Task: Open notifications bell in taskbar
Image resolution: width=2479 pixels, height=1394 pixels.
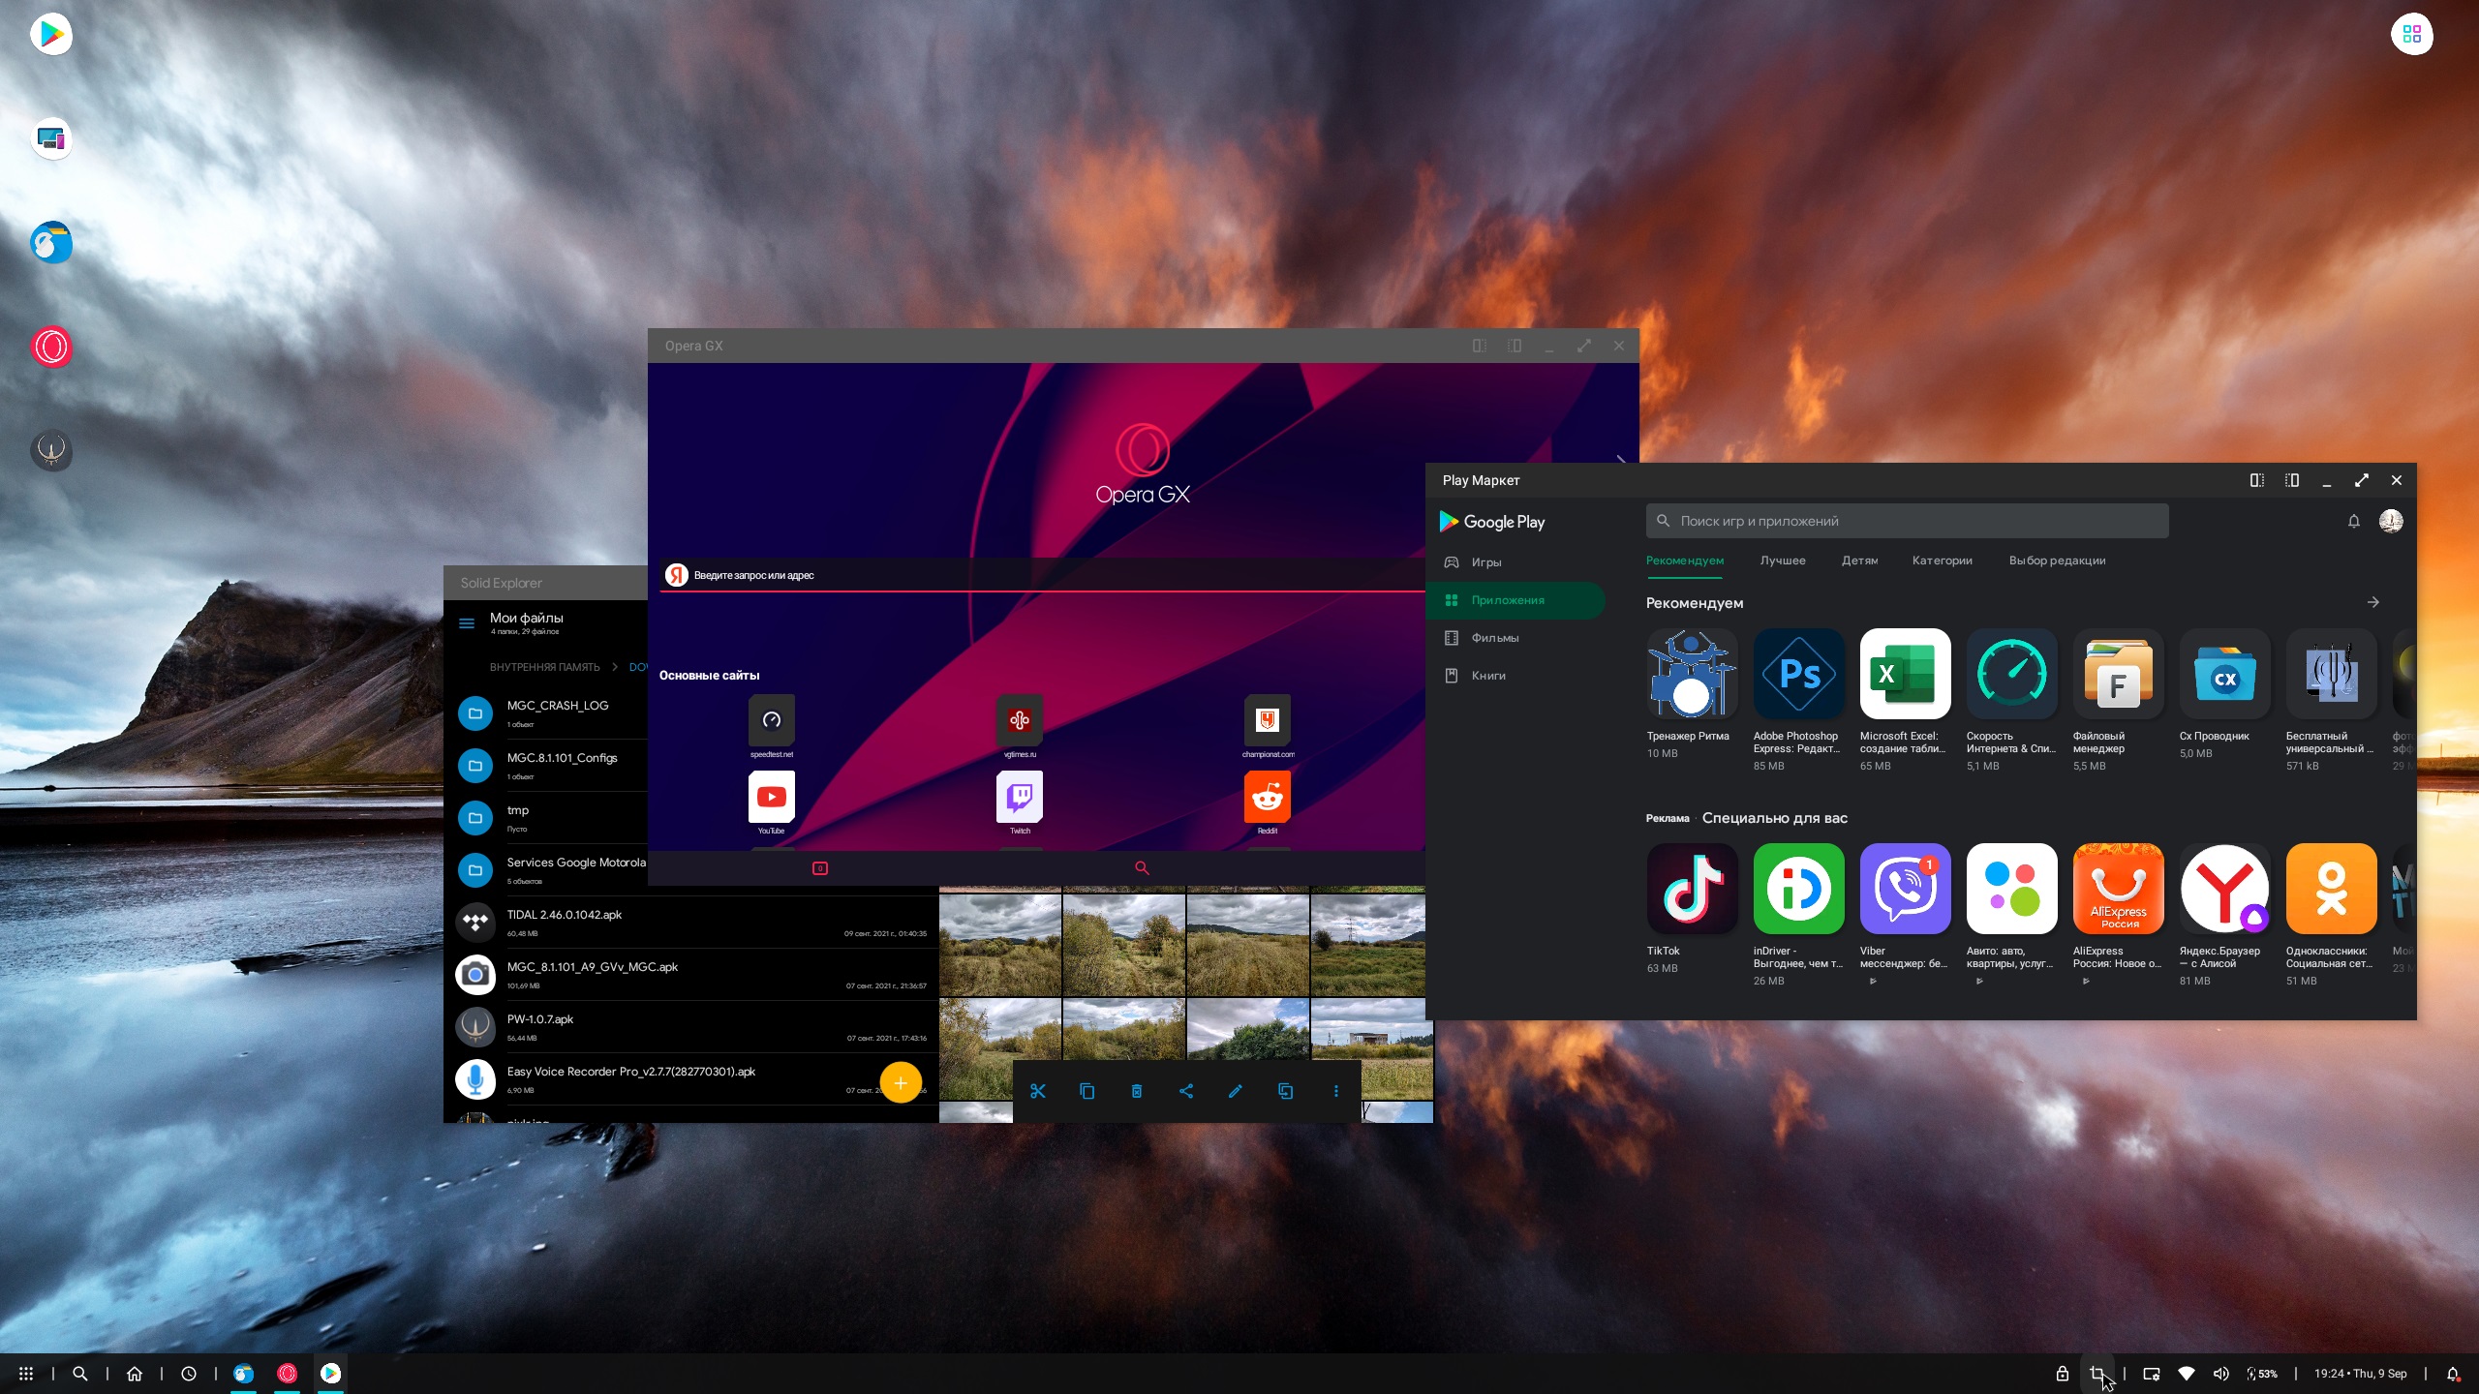Action: coord(2453,1374)
